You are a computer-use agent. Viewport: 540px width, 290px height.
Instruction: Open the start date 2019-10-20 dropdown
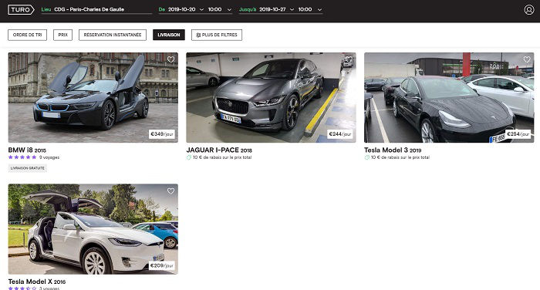pos(186,10)
